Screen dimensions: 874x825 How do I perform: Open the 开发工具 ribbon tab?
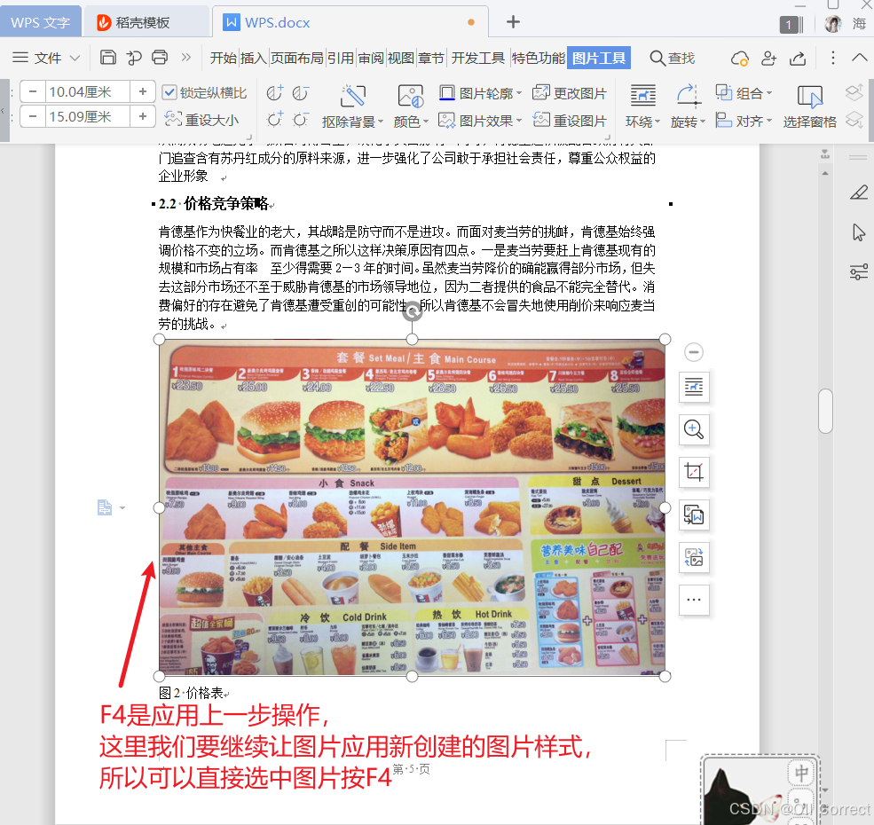(x=477, y=58)
